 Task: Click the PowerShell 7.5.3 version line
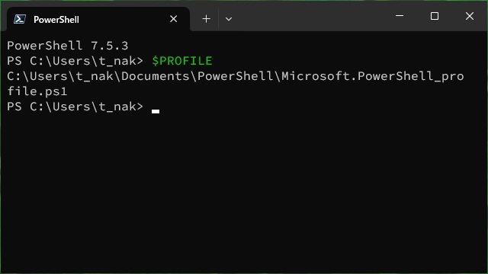click(x=68, y=46)
